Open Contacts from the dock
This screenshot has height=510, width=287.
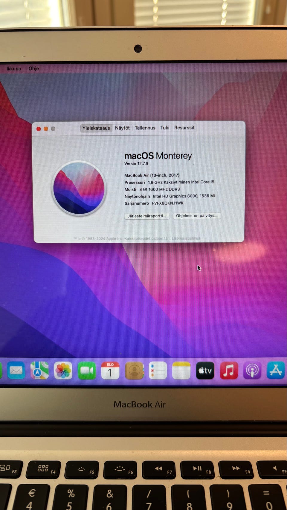pyautogui.click(x=134, y=370)
